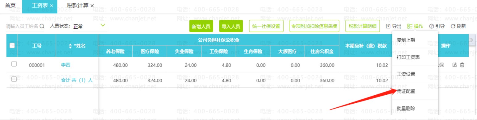The image size is (477, 120).
Task: Click the double-chevron expand icon at right edge
Action: click(x=471, y=40)
